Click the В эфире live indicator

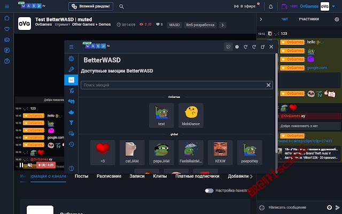click(245, 6)
